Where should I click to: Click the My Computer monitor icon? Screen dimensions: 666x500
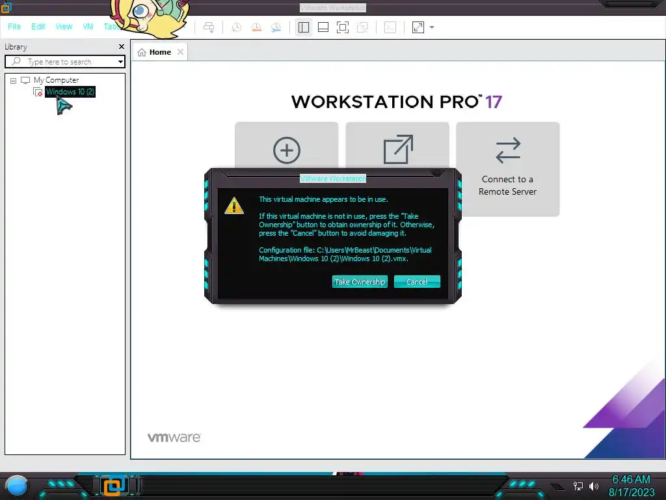click(x=25, y=80)
